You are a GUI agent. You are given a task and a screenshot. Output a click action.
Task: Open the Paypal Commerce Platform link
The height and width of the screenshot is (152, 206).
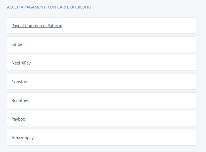click(x=37, y=26)
